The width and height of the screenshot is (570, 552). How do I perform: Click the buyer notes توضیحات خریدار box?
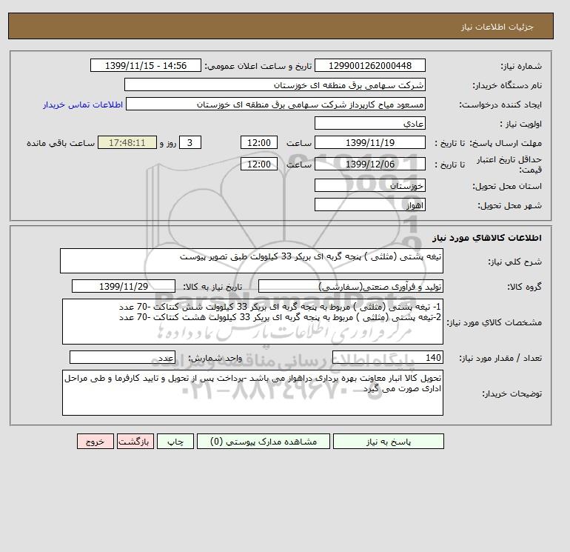[252, 393]
